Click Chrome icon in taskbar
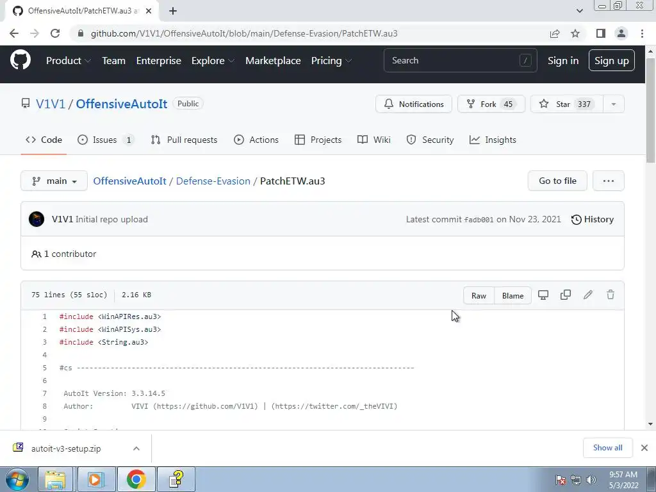The width and height of the screenshot is (656, 492). [x=136, y=479]
